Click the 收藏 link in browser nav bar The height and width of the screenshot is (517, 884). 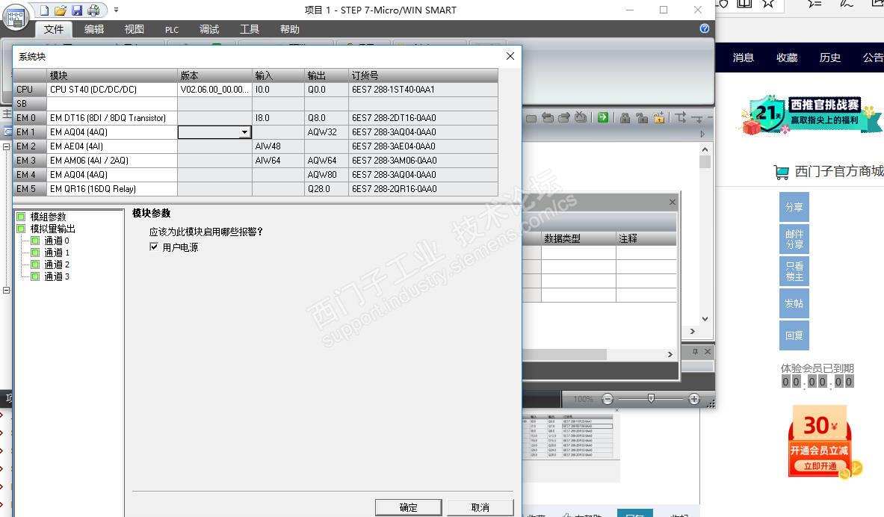pyautogui.click(x=786, y=58)
